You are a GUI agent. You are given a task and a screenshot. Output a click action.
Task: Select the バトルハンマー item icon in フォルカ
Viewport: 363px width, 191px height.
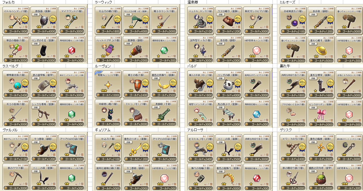pos(16,21)
